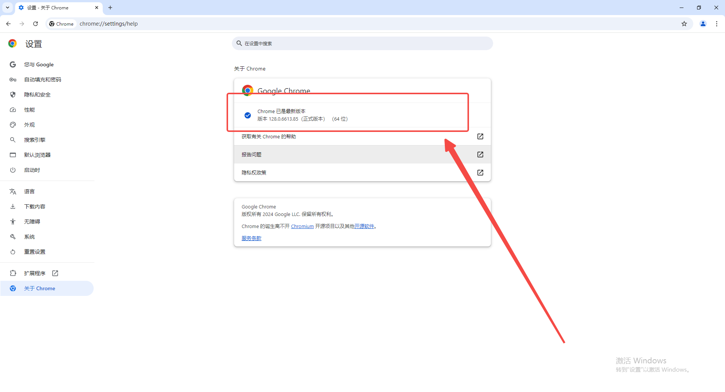725x392 pixels.
Task: Click external link icon on Chrome help row
Action: pos(480,136)
